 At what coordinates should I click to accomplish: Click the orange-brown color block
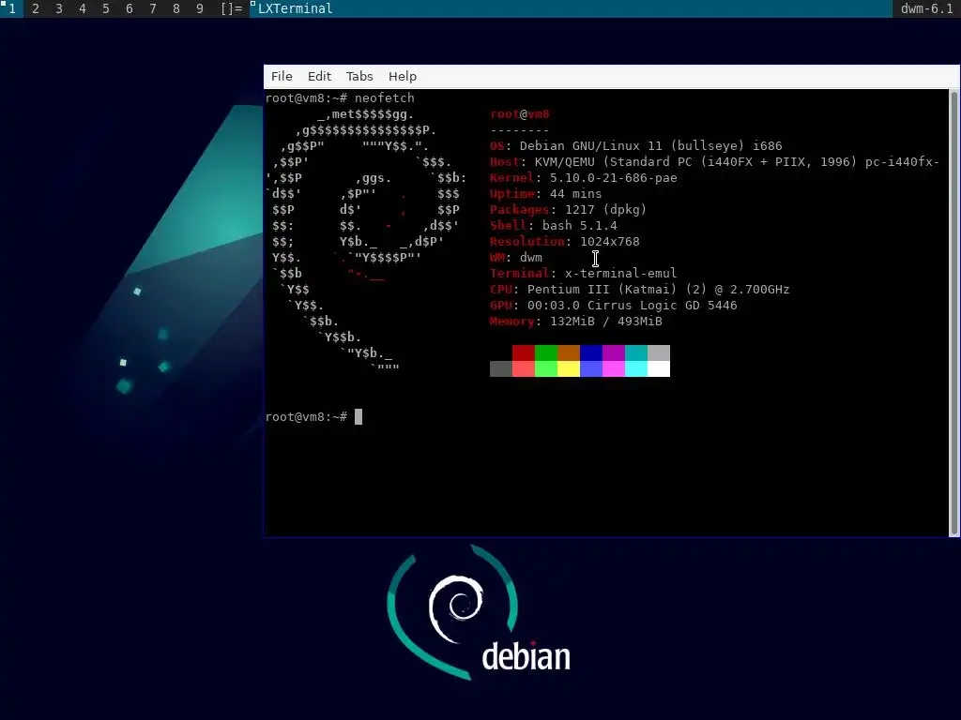tap(568, 352)
